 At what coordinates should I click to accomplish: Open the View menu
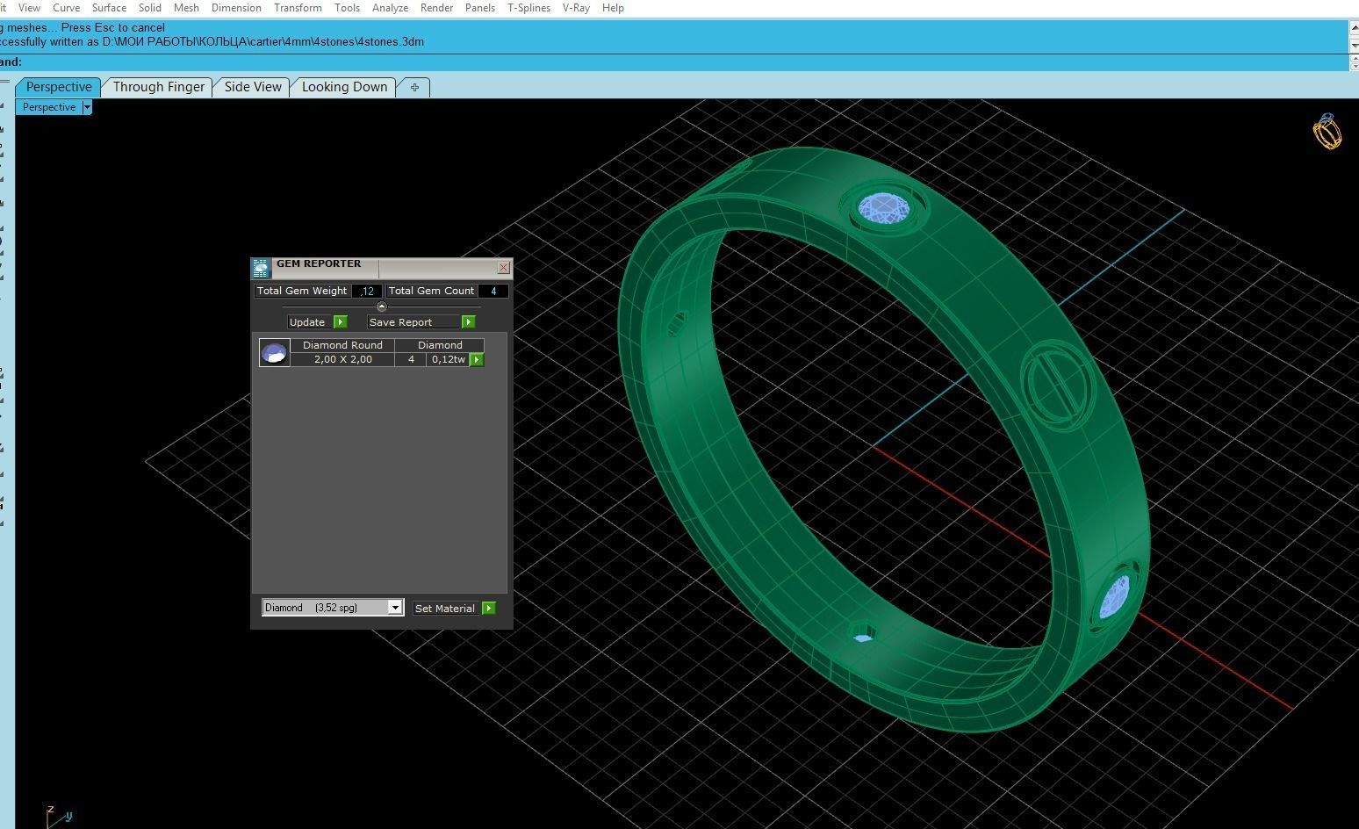pos(29,8)
